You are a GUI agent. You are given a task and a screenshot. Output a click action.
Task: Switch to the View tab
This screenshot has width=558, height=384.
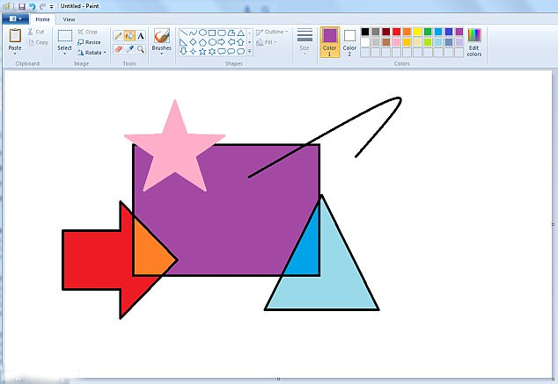point(69,18)
